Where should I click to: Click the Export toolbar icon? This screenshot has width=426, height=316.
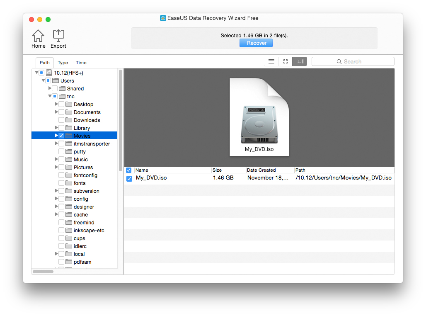point(58,36)
